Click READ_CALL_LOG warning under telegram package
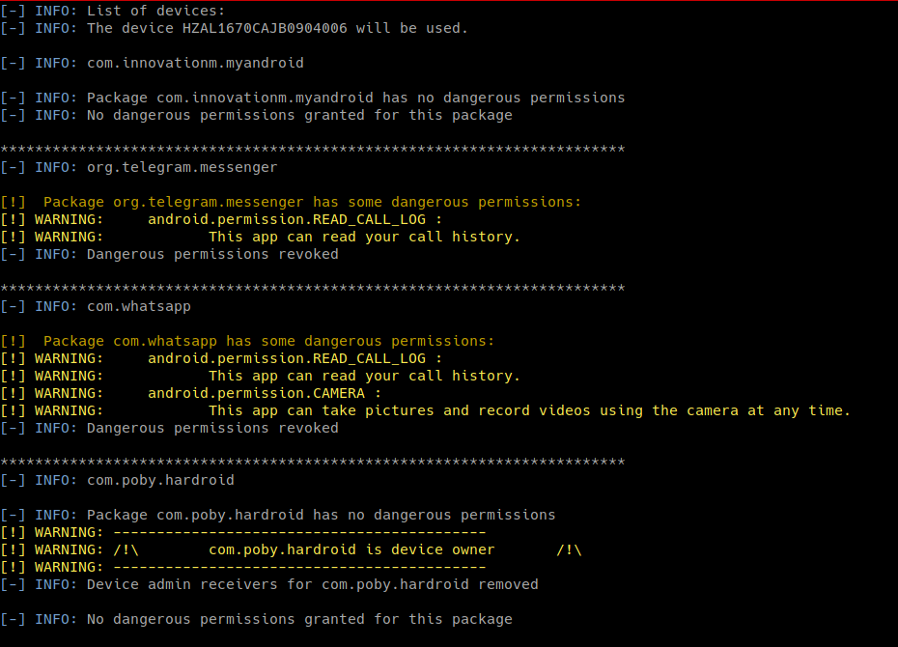The width and height of the screenshot is (898, 647). point(221,219)
